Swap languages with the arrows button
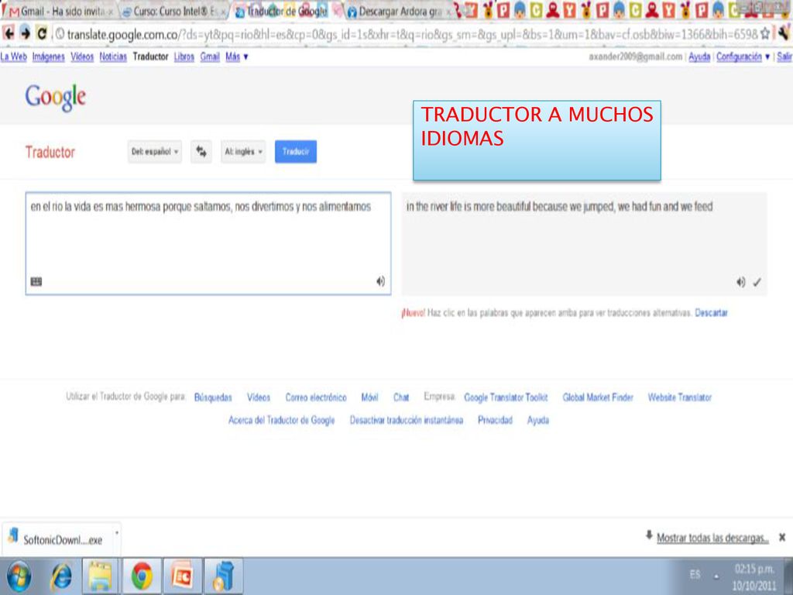The width and height of the screenshot is (793, 595). point(201,152)
